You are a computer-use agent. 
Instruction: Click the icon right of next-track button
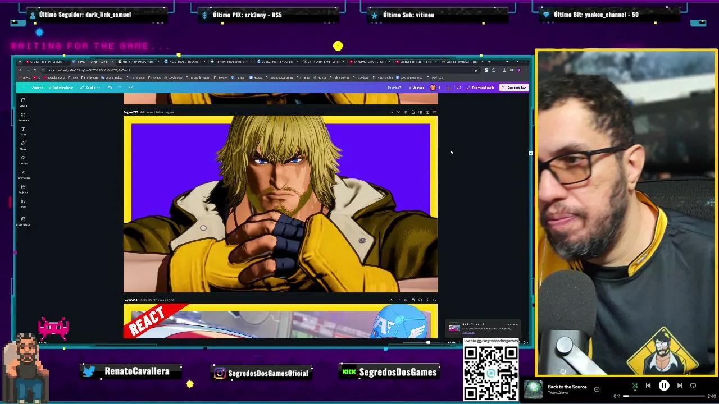693,385
